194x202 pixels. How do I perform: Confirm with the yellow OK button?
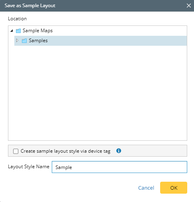(x=174, y=188)
